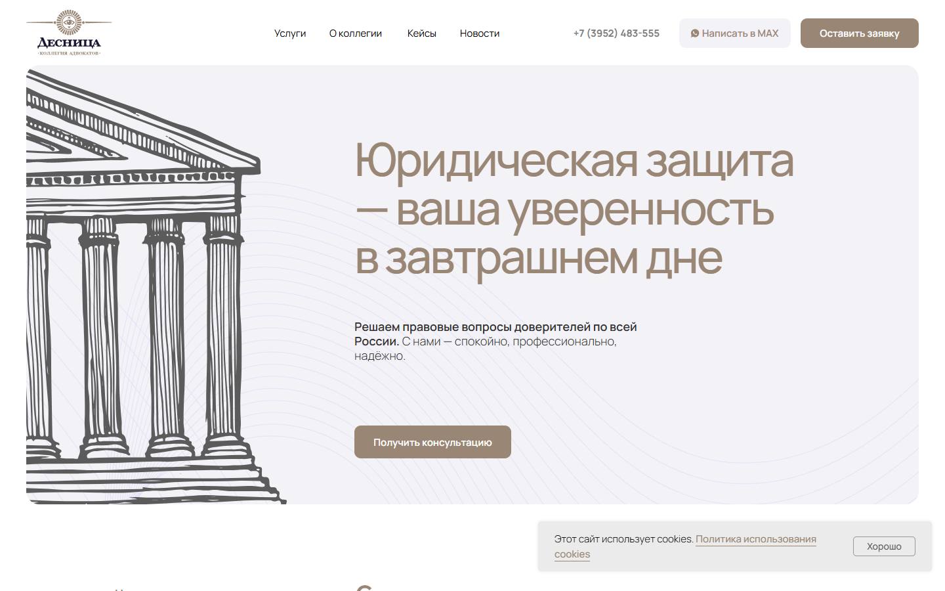Open the Услуги menu item

(x=290, y=33)
